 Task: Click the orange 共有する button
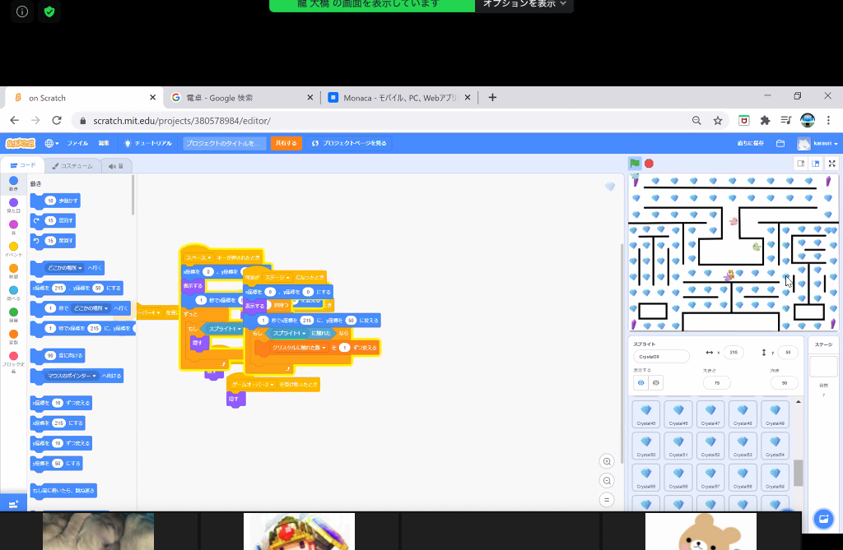pos(286,143)
